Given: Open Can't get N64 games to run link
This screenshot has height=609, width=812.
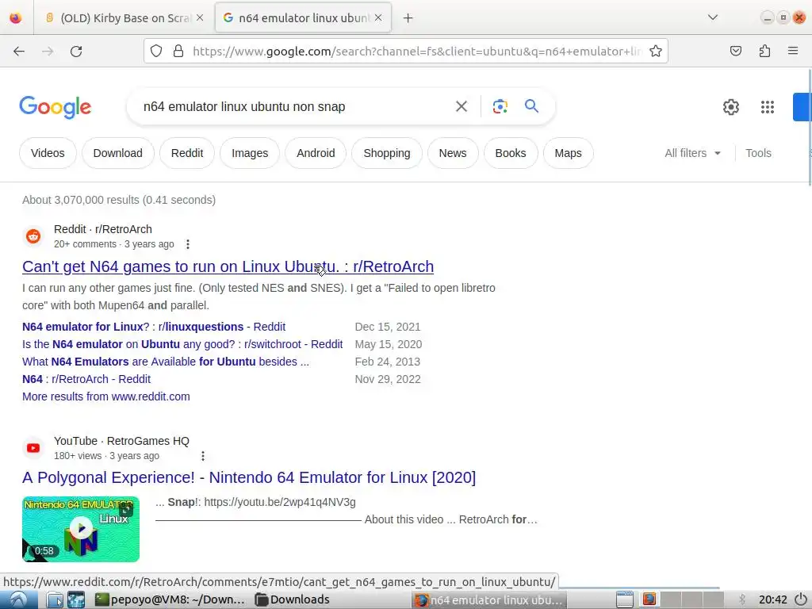Looking at the screenshot, I should [x=228, y=266].
